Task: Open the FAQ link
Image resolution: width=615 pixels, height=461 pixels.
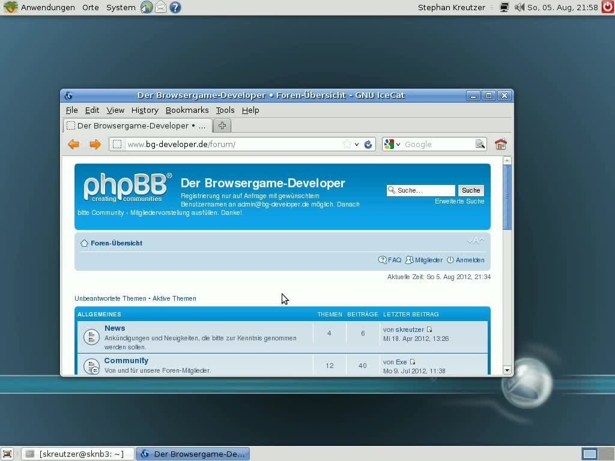Action: [x=394, y=260]
